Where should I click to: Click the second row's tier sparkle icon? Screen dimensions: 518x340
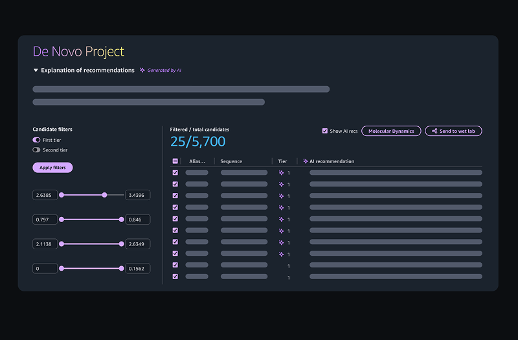pos(281,185)
